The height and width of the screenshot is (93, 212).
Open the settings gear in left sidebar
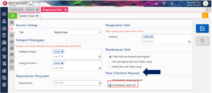pos(4,14)
